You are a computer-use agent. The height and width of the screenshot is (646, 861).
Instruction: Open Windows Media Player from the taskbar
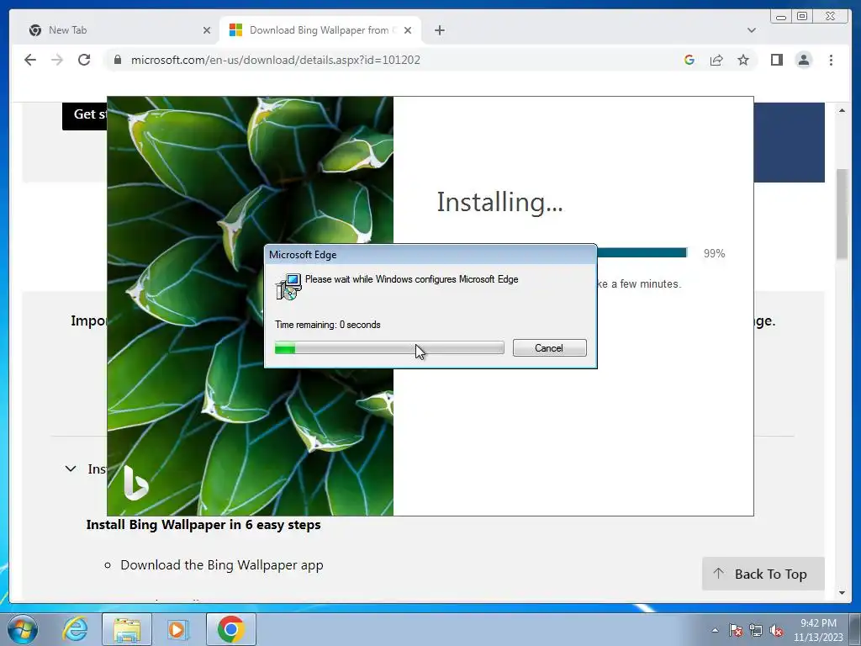tap(177, 629)
